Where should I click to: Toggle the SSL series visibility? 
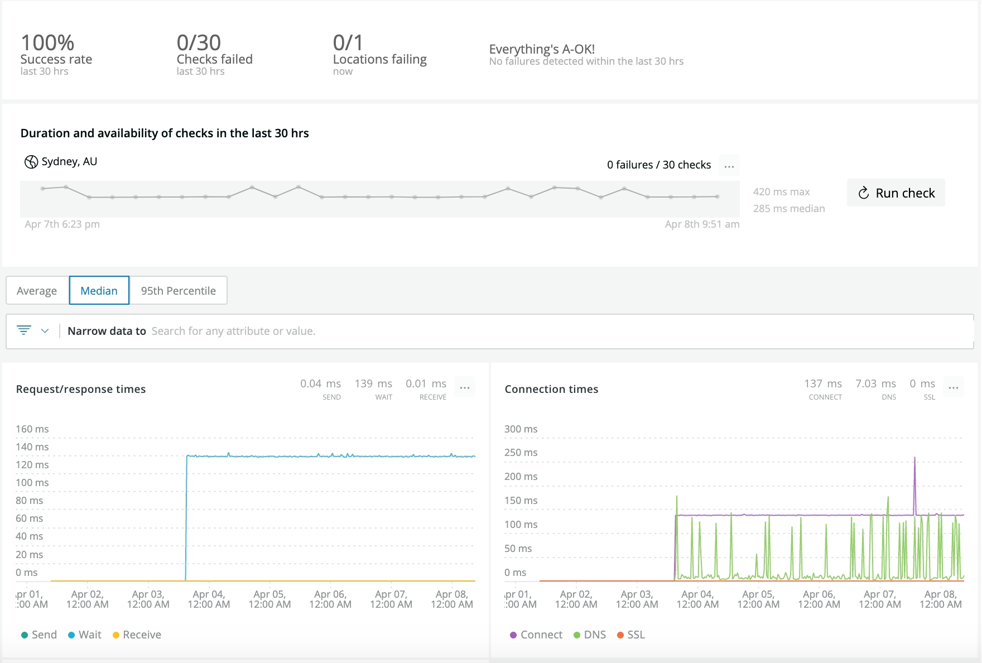630,635
